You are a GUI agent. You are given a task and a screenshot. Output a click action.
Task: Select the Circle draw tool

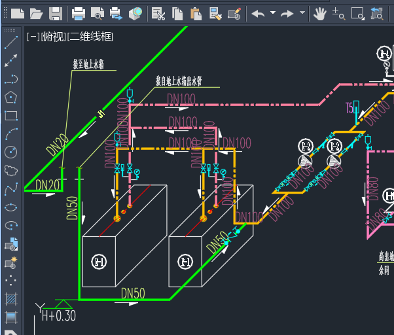[10, 152]
